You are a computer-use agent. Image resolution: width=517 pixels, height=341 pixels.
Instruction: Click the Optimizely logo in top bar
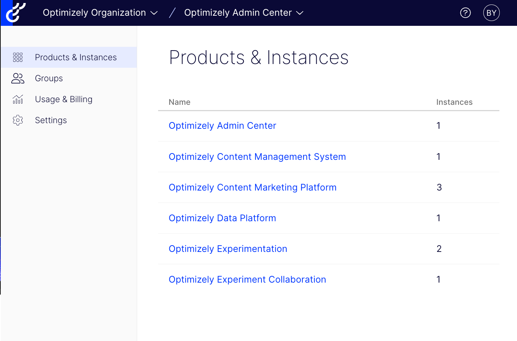(x=15, y=12)
